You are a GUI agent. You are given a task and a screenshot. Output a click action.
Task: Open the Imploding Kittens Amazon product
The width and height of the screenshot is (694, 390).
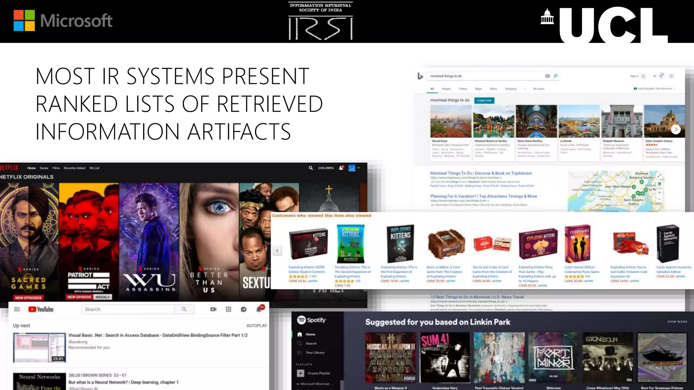(400, 254)
